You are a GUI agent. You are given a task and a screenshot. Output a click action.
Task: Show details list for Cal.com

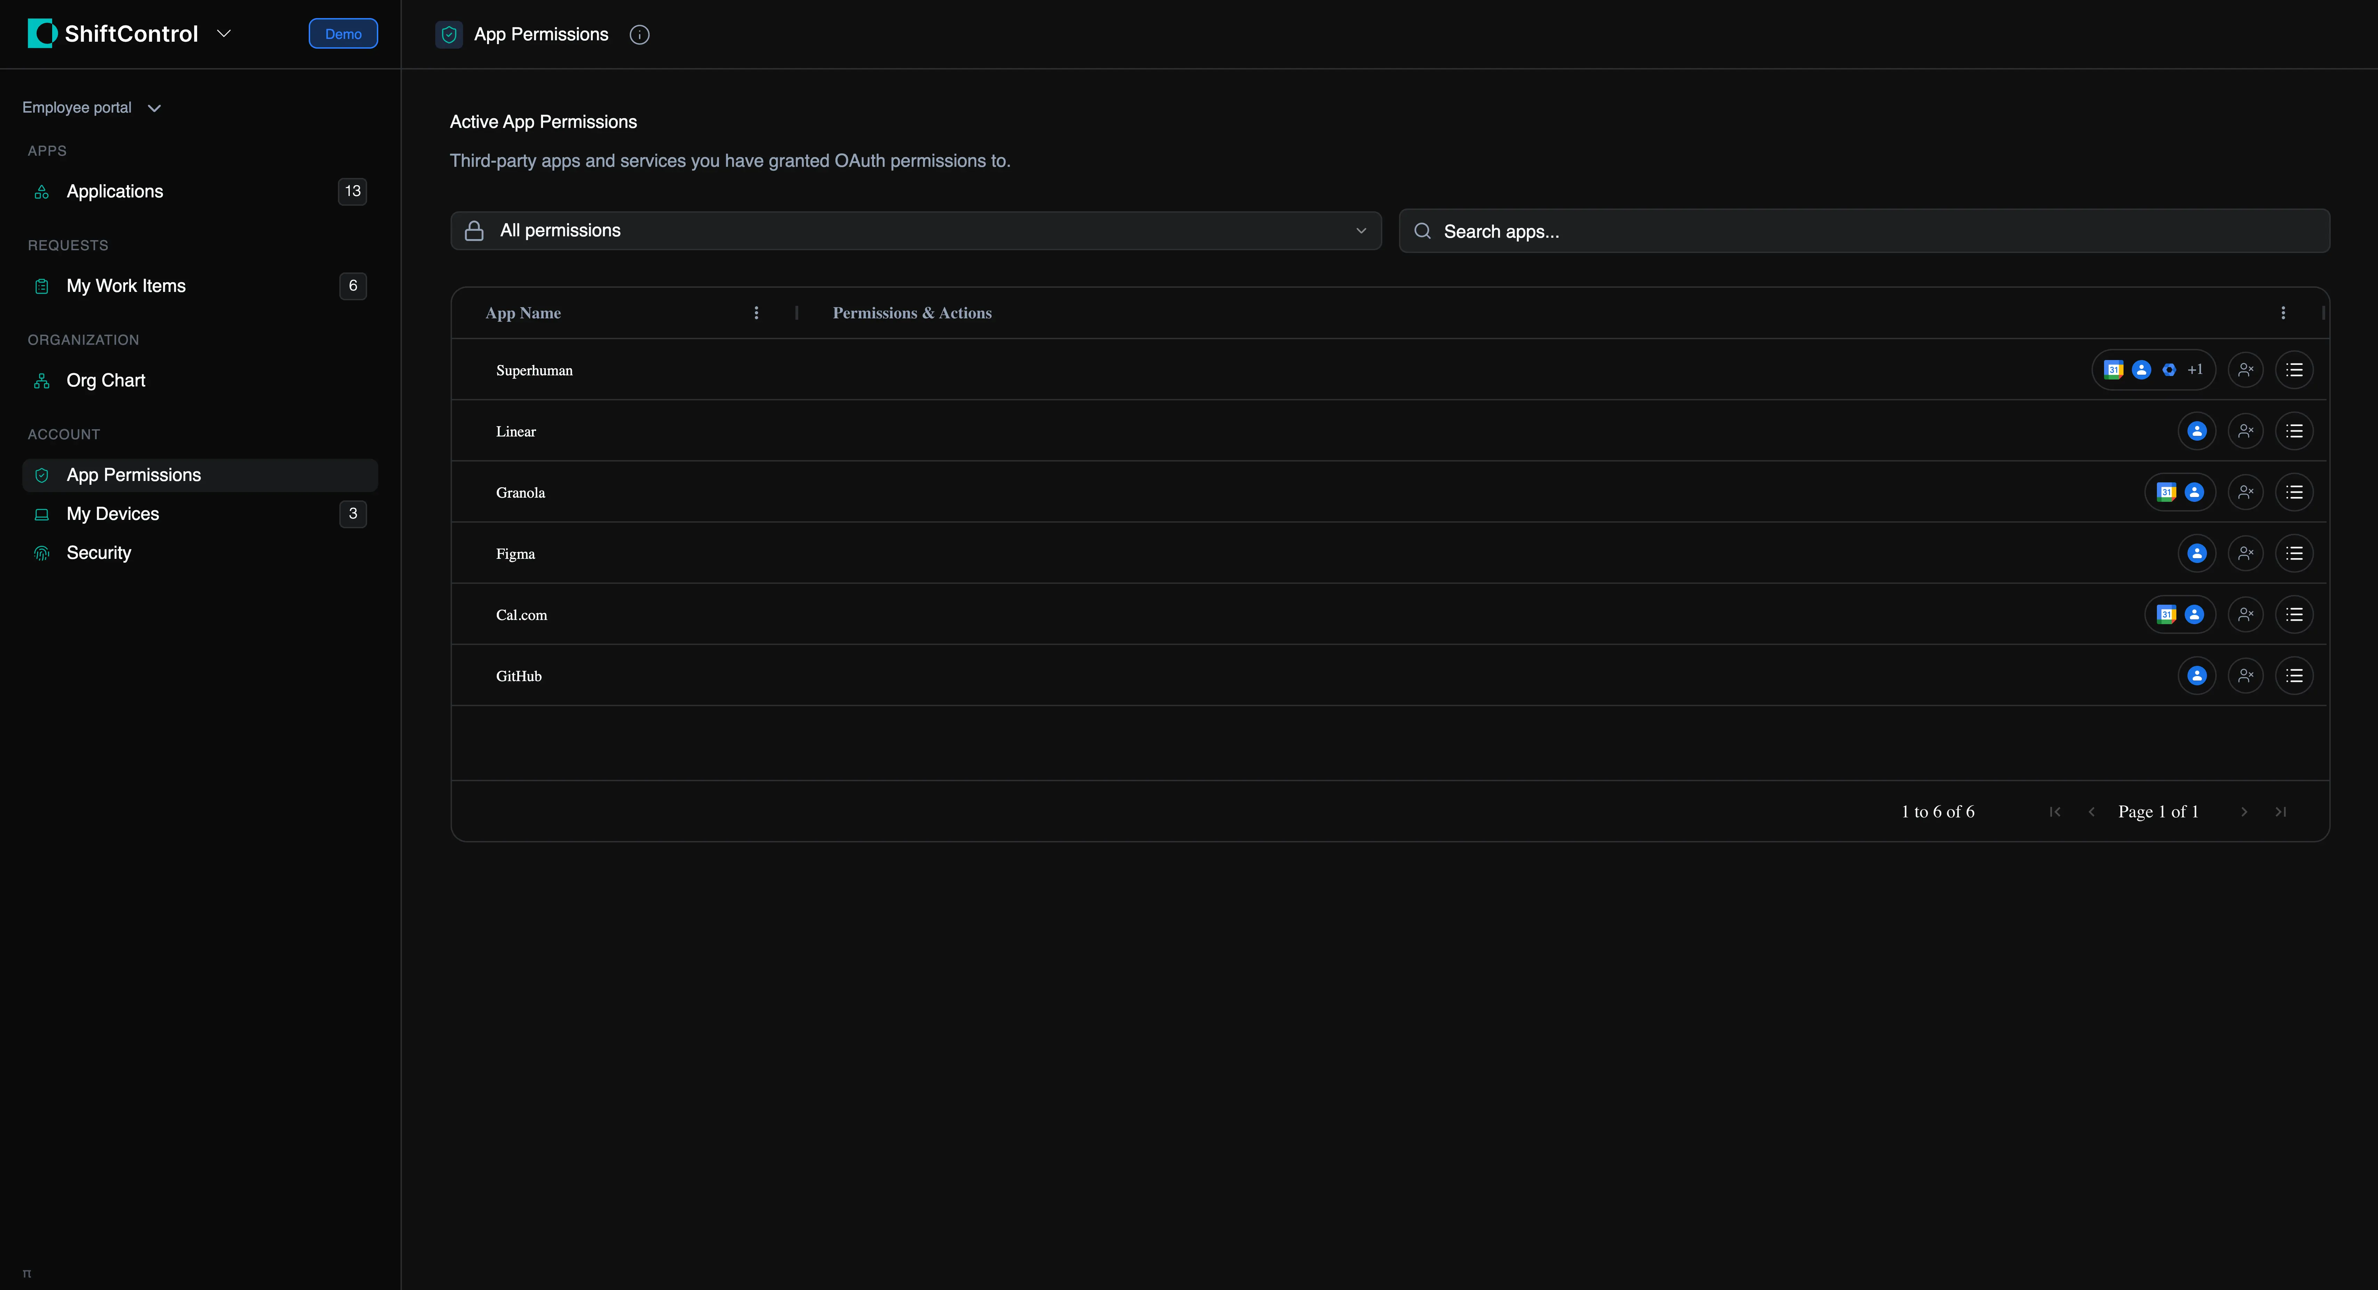[2294, 614]
